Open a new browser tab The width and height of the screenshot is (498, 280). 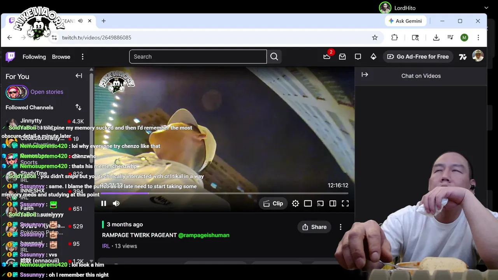[x=103, y=21]
